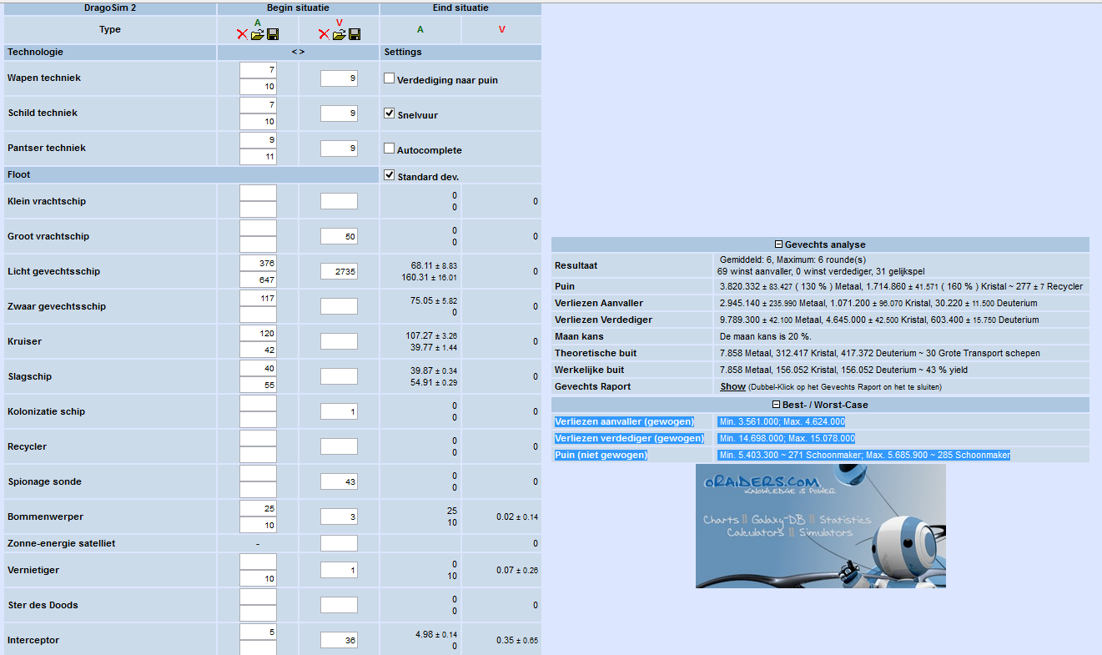Clear the defender (V) fleet with the red X
This screenshot has width=1102, height=655.
(x=324, y=34)
